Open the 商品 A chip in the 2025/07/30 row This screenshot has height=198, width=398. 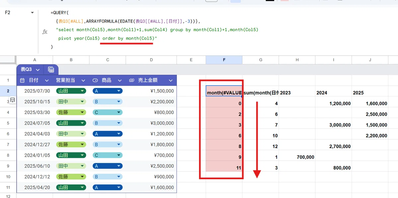pos(107,91)
